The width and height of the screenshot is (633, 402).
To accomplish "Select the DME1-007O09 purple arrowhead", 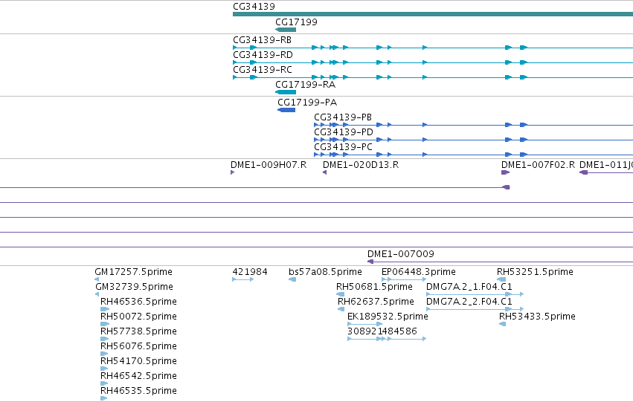I will pos(370,262).
